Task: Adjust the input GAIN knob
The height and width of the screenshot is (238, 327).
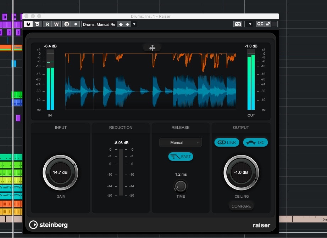Action: point(60,172)
